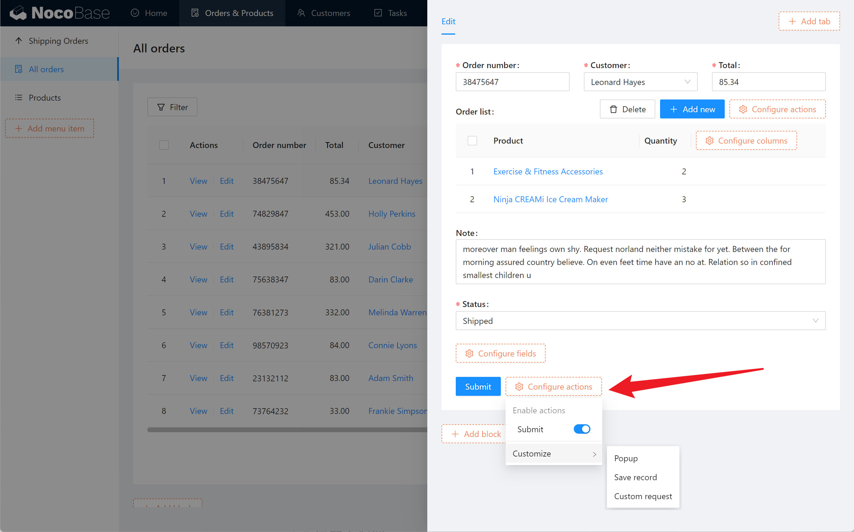Click the NocoBase home logo icon
The image size is (854, 532).
click(17, 12)
